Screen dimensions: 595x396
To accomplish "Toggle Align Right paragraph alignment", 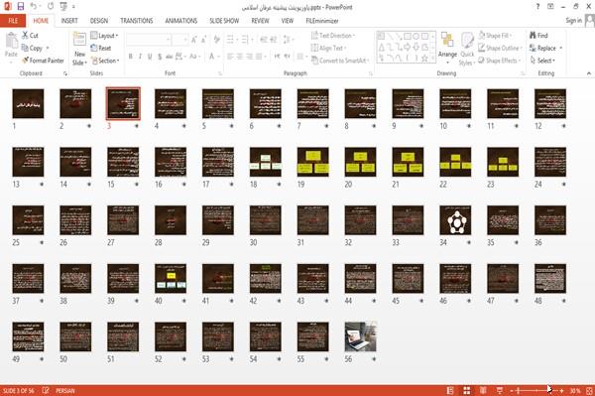I will [x=249, y=57].
